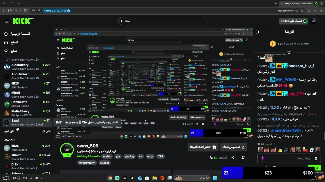Open DrFx recommended channel
Viewport: 325px width, 182px height.
coord(27,166)
